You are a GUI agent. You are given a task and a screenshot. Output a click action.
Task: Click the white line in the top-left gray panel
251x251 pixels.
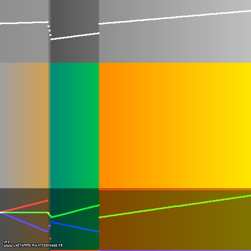(24, 23)
